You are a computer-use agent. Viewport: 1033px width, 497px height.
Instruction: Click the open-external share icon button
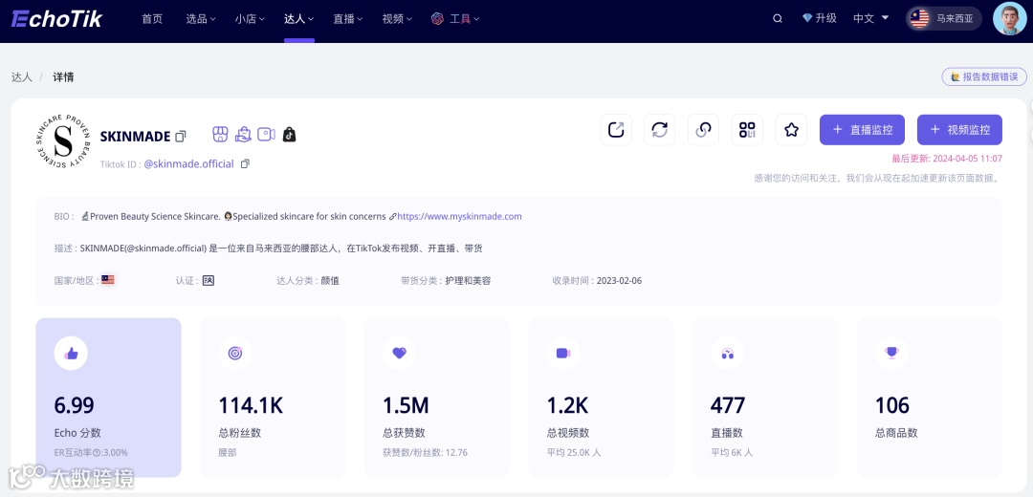pyautogui.click(x=616, y=130)
